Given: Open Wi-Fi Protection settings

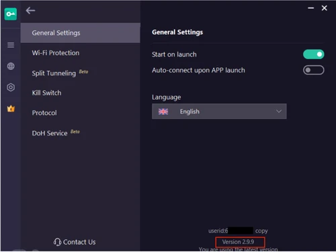Looking at the screenshot, I should click(x=56, y=53).
